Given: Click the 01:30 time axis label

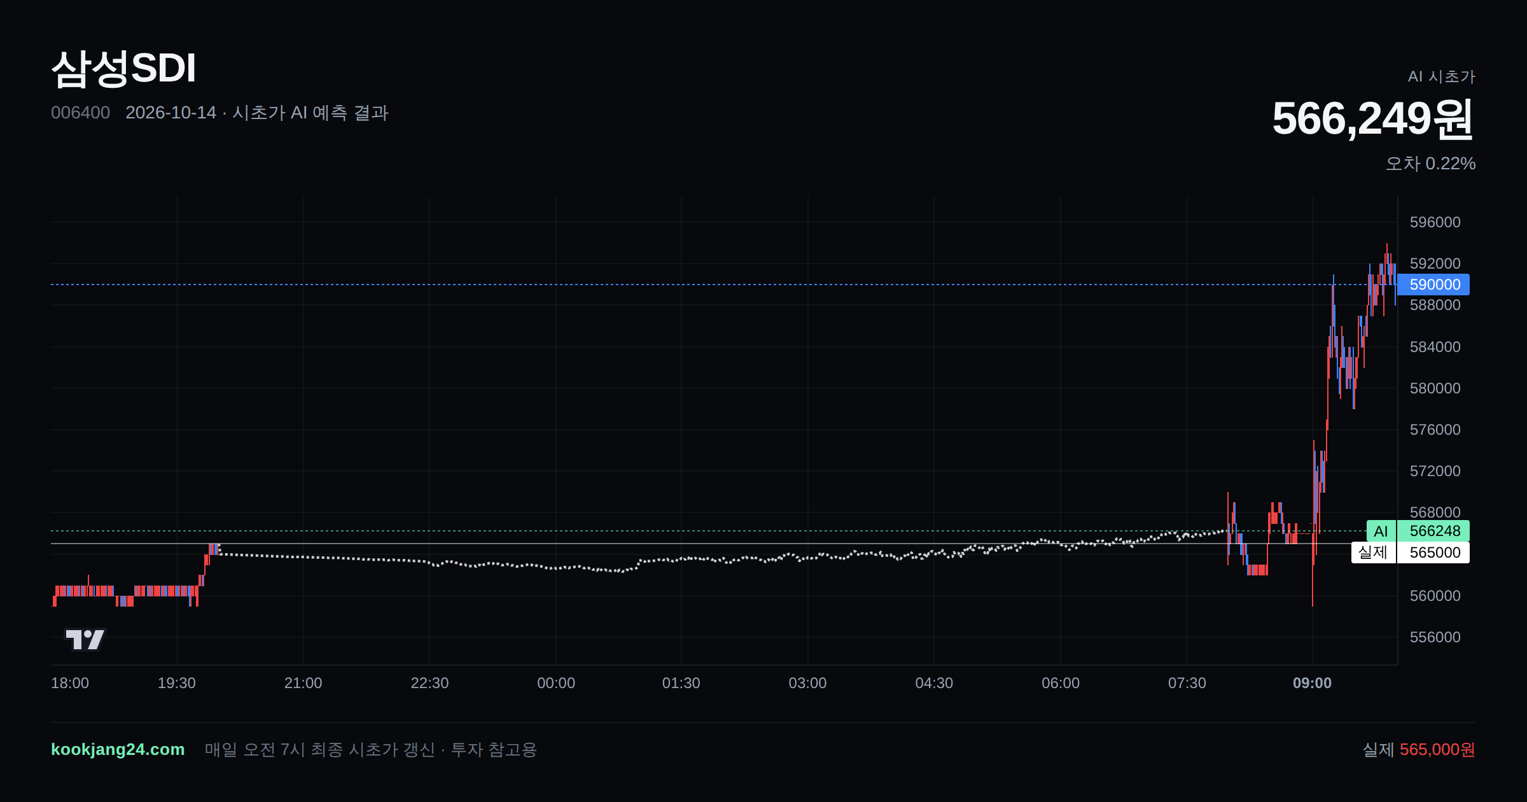Looking at the screenshot, I should click(x=681, y=683).
